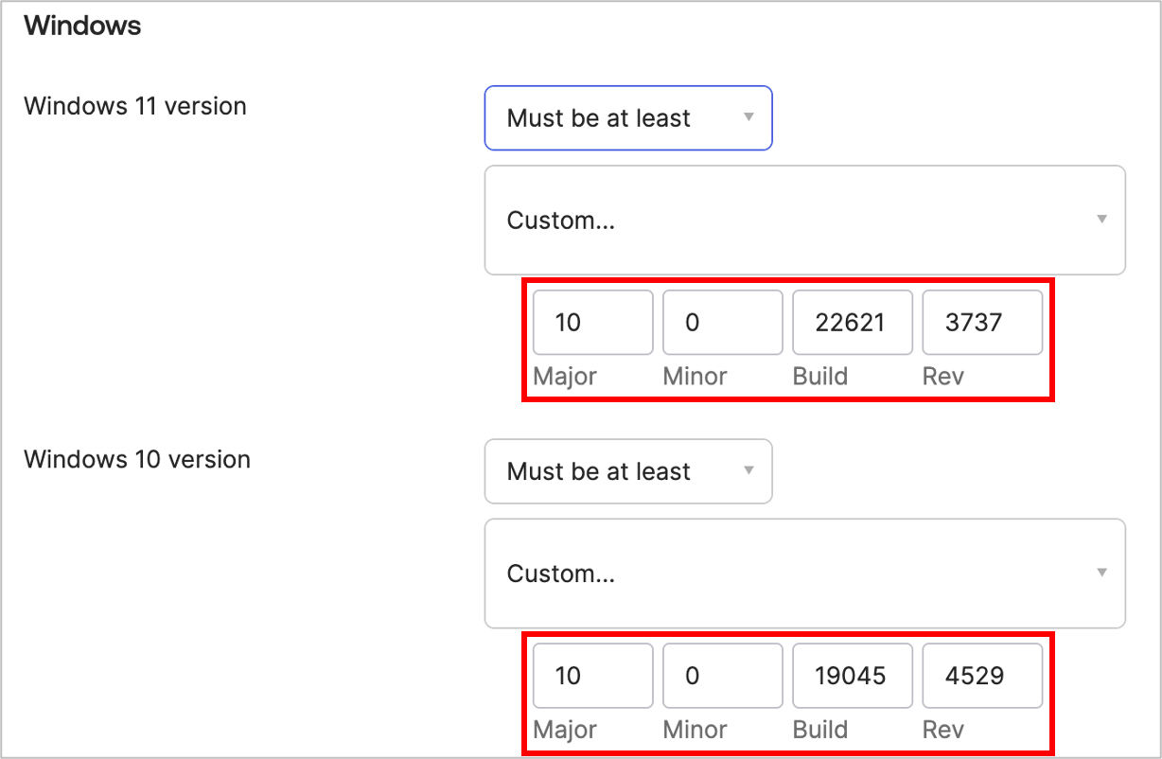Click the "Rev" label under 3737
Image resolution: width=1162 pixels, height=759 pixels.
(942, 377)
